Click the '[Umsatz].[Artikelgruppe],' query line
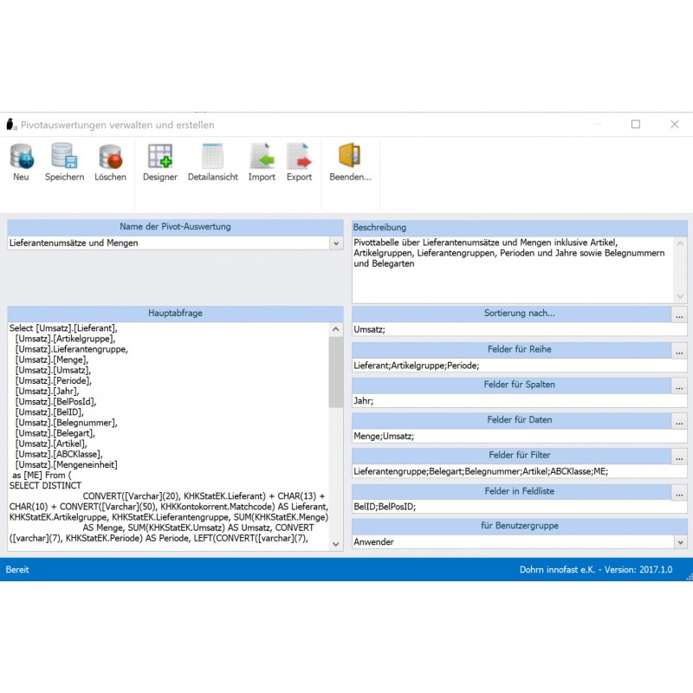Viewport: 693px width, 693px height. 66,339
